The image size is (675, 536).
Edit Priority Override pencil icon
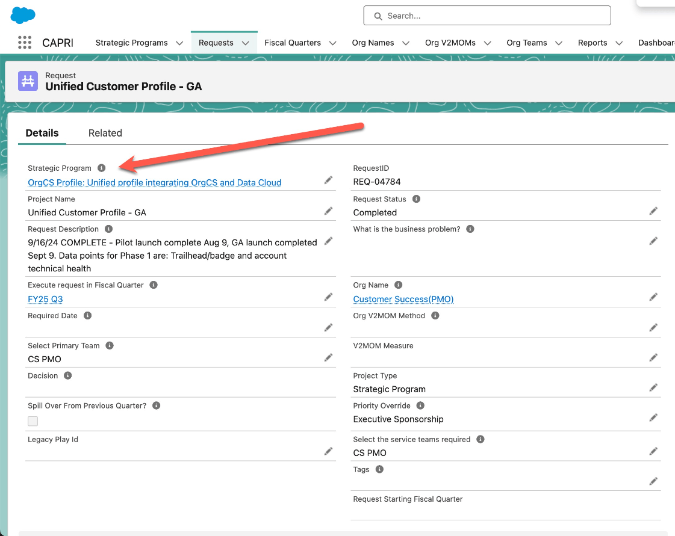click(653, 417)
